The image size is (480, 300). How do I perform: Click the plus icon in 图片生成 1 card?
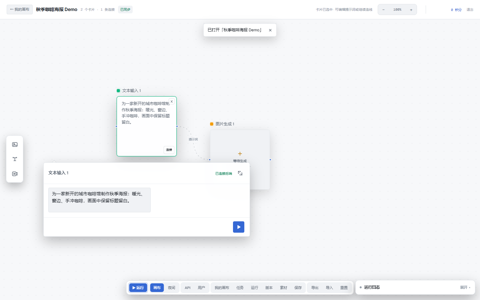240,154
